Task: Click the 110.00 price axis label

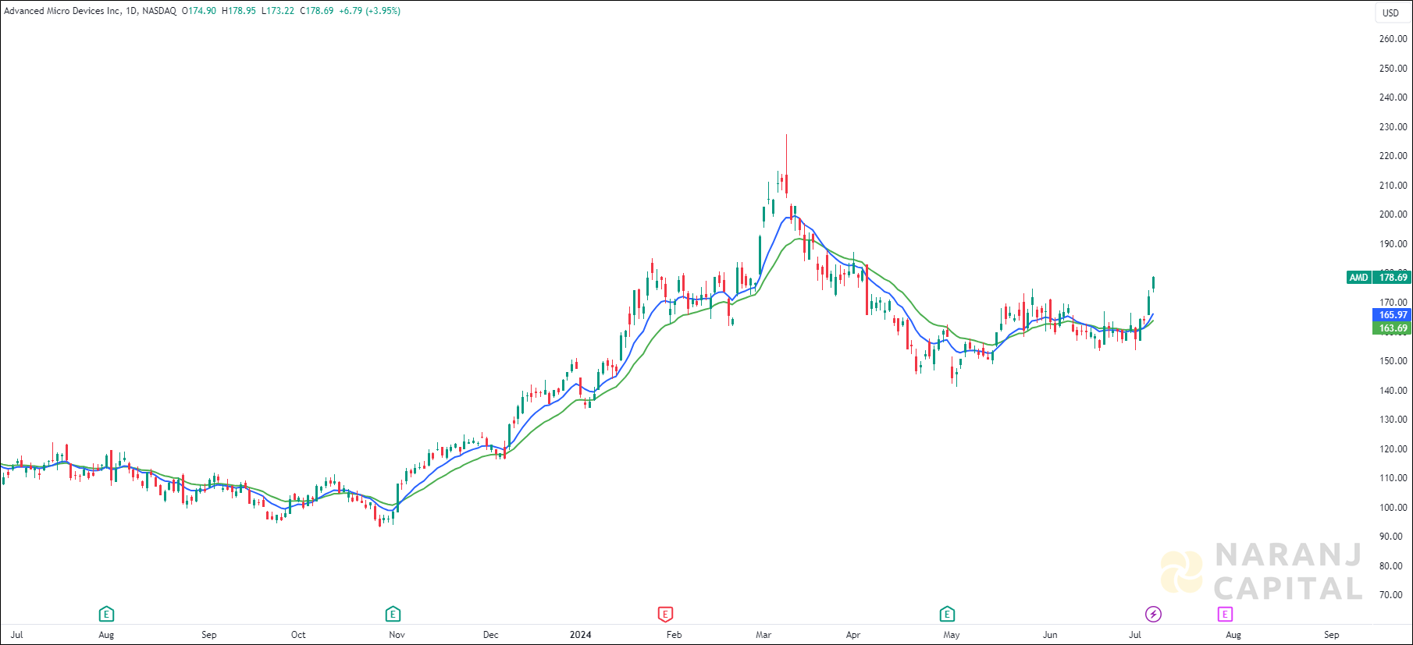Action: (x=1393, y=478)
